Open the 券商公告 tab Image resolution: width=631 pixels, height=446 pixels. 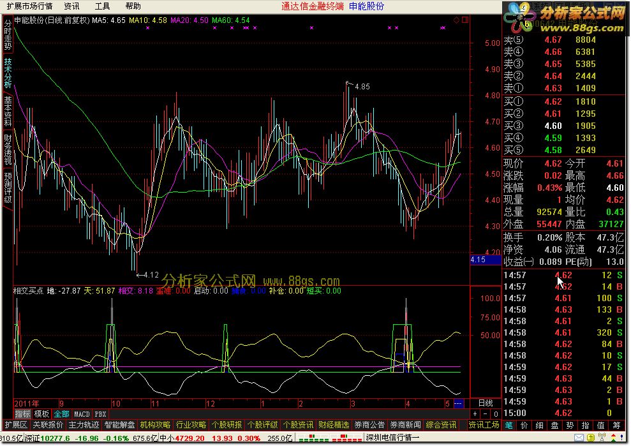pos(369,425)
